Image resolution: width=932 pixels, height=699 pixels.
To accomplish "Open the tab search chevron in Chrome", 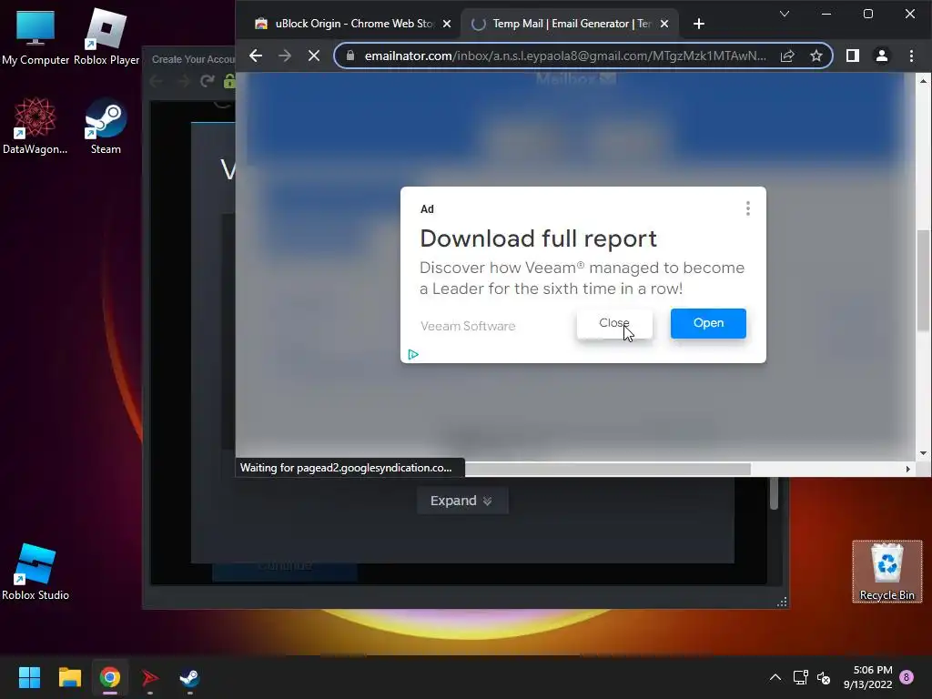I will pyautogui.click(x=785, y=14).
